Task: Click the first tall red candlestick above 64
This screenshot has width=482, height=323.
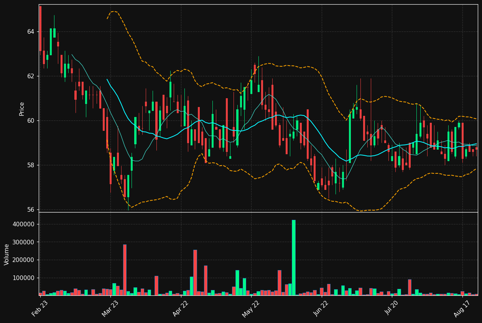Action: (x=40, y=28)
